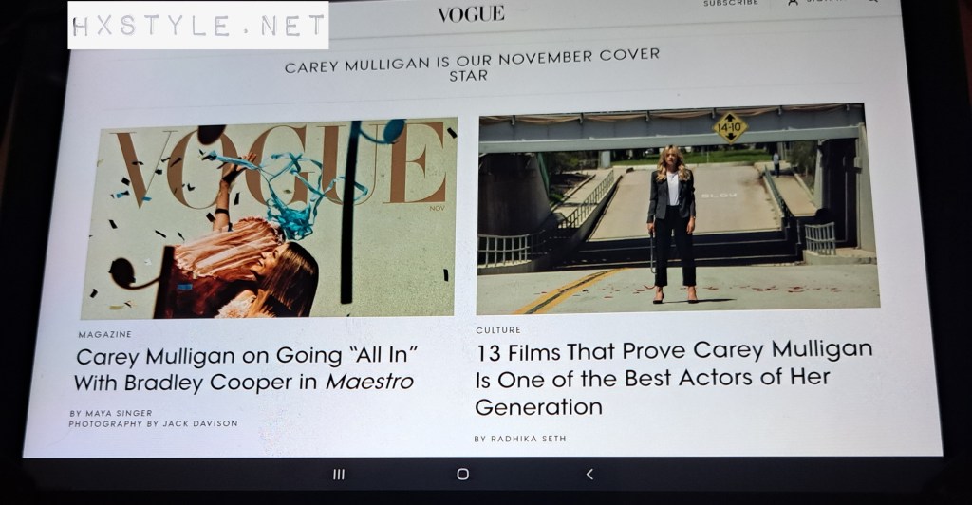Image resolution: width=972 pixels, height=505 pixels.
Task: Click the HXSTYLE.NET watermark box
Action: (x=198, y=26)
